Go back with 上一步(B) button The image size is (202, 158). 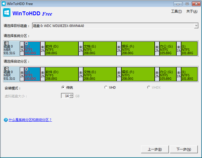(x=155, y=149)
